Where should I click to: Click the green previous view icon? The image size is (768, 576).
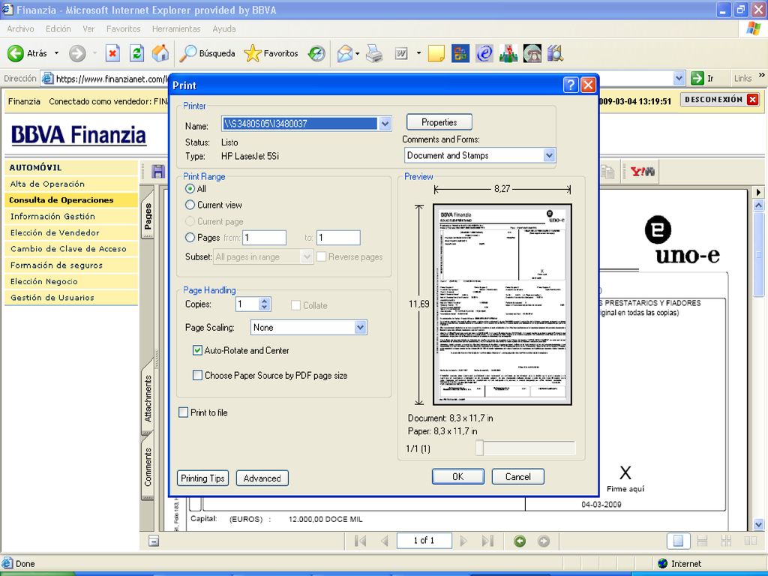coord(520,541)
